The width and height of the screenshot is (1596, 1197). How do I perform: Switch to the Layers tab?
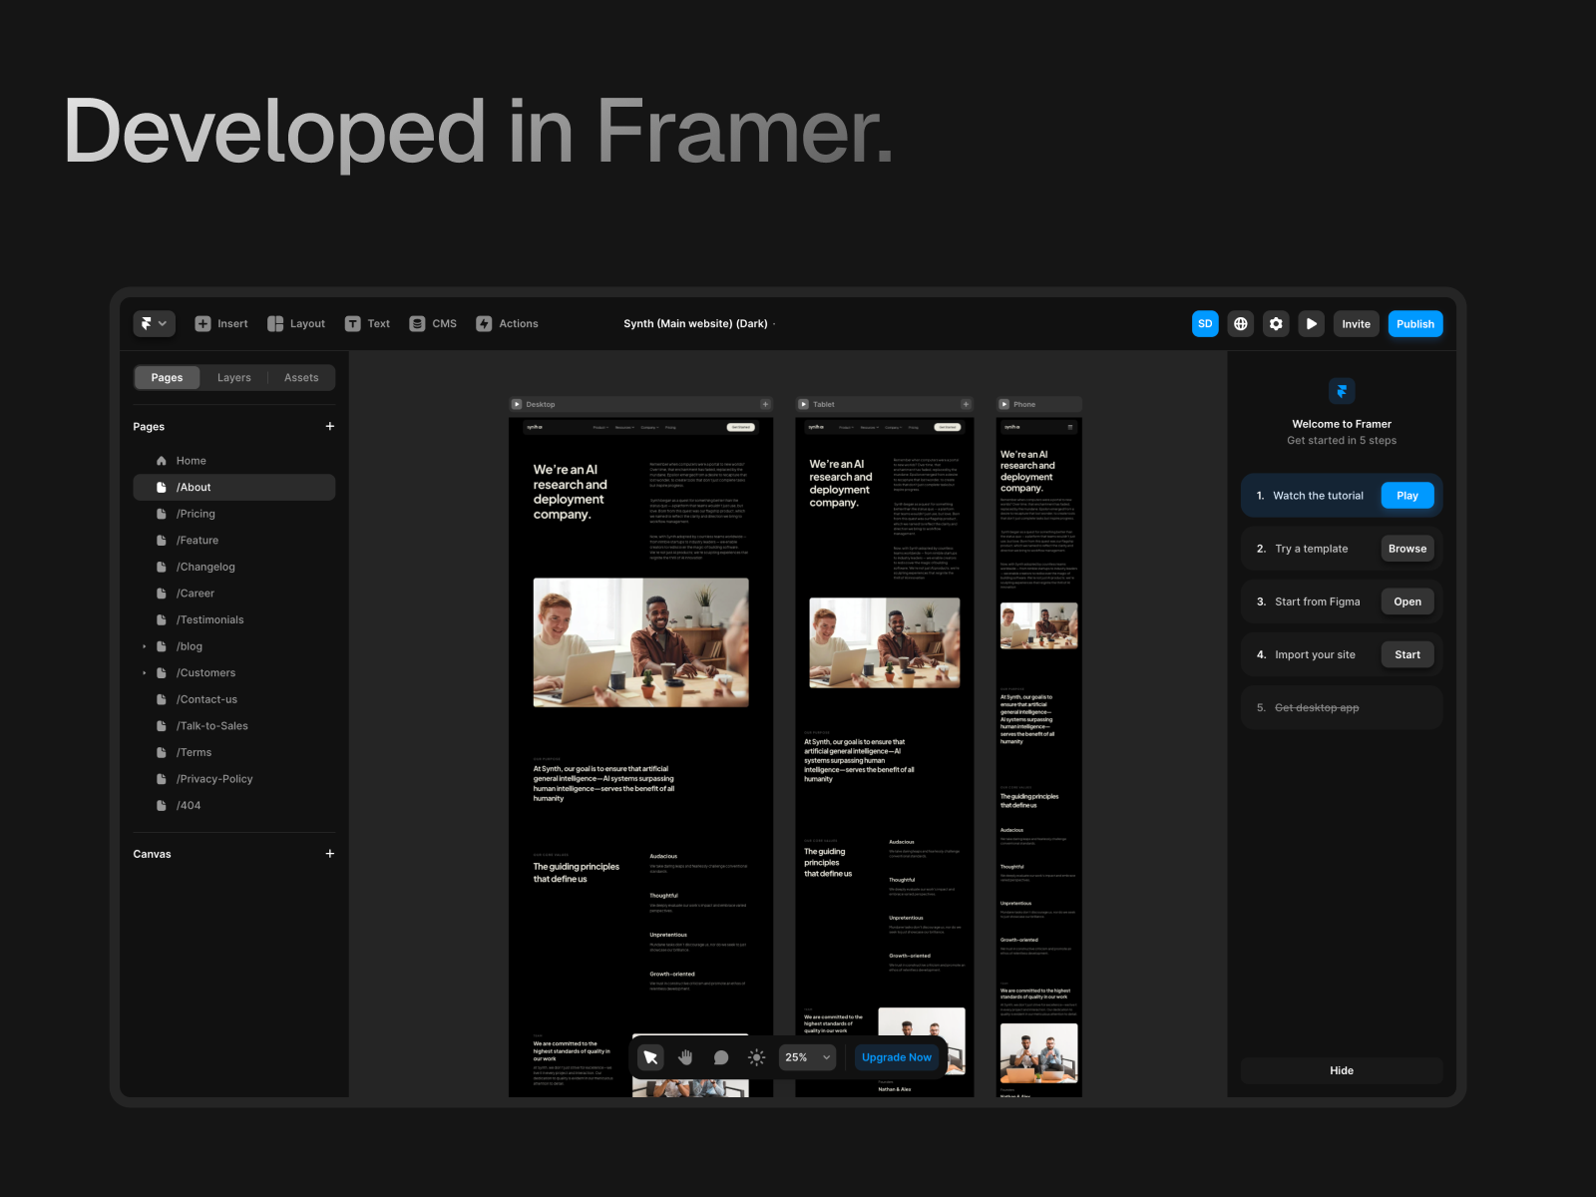coord(234,377)
